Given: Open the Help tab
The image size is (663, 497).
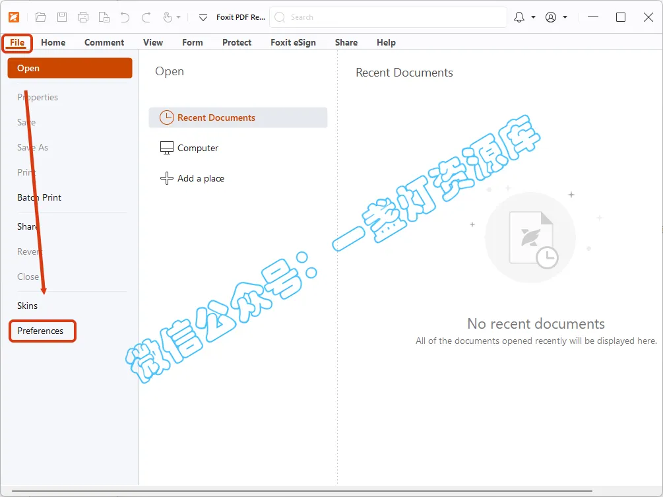Looking at the screenshot, I should pyautogui.click(x=386, y=43).
